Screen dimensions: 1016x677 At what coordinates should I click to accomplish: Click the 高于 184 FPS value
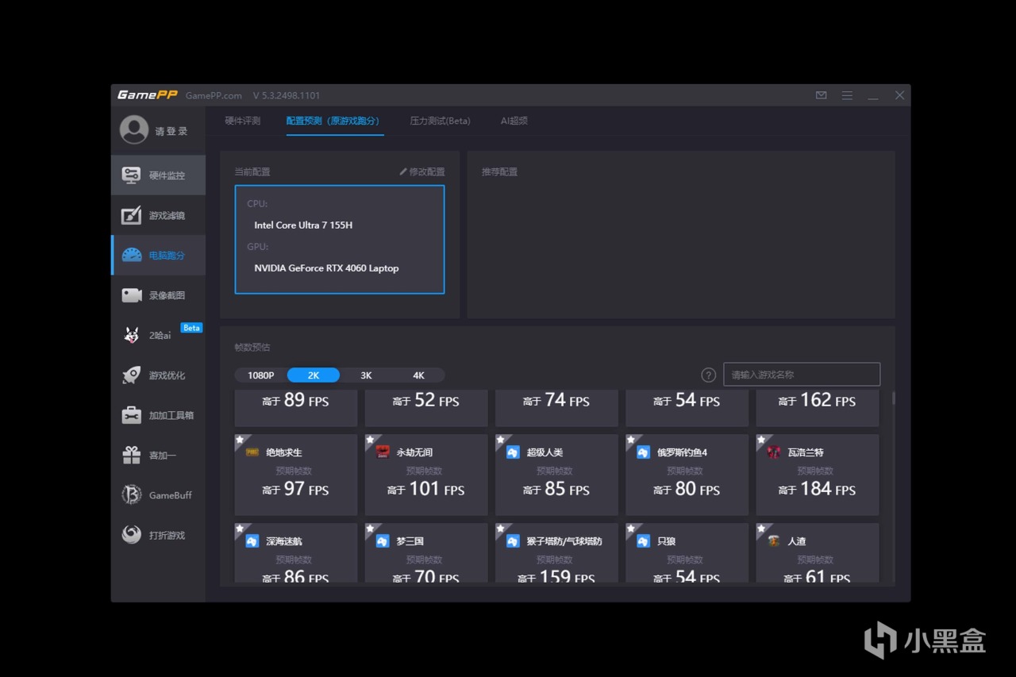pos(817,489)
